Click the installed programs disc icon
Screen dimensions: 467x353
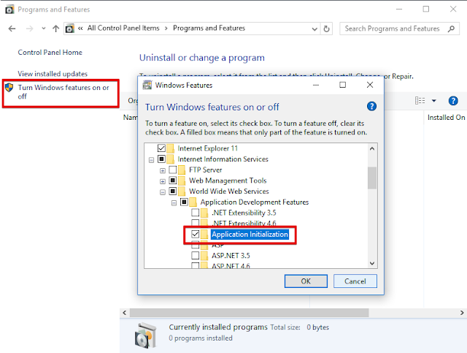[145, 335]
